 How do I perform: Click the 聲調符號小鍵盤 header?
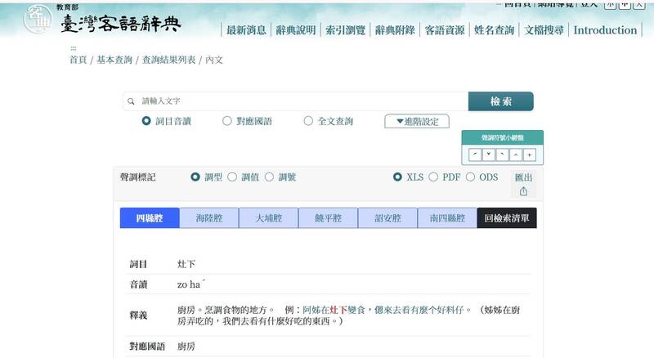[502, 137]
